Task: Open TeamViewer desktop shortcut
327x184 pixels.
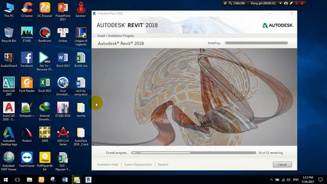Action: pos(27,160)
